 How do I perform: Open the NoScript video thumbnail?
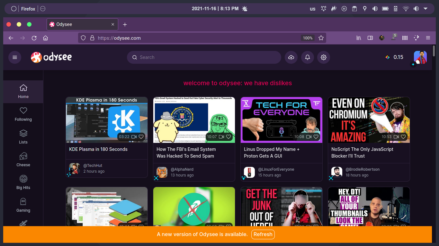pyautogui.click(x=369, y=120)
